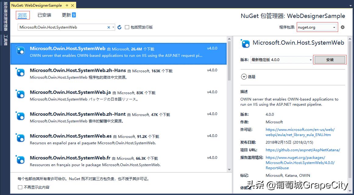Clear the search box using the X icon

coord(108,27)
